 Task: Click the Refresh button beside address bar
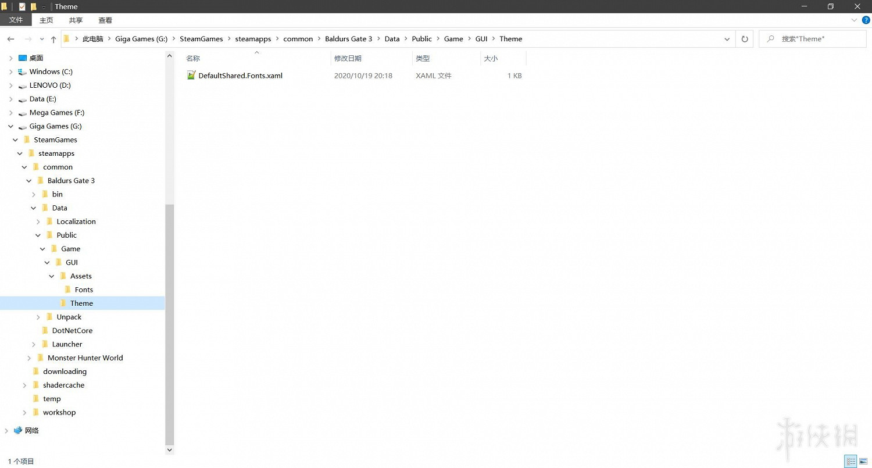click(744, 39)
